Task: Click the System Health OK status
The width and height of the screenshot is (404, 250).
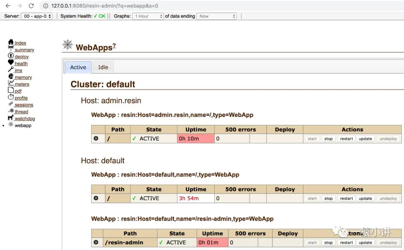Action: pyautogui.click(x=100, y=16)
